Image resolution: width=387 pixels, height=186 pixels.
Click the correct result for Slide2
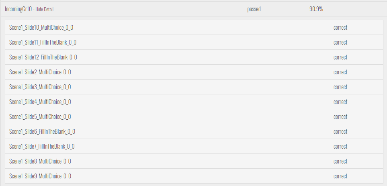pos(340,72)
